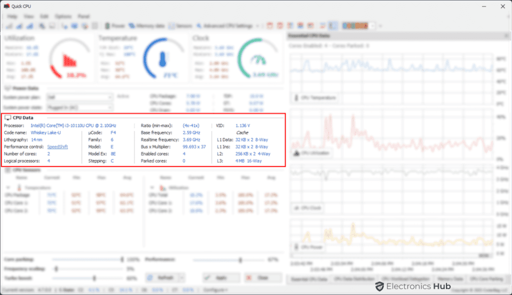Switch to the CPU Core Parking tab
This screenshot has width=512, height=295.
[x=487, y=279]
